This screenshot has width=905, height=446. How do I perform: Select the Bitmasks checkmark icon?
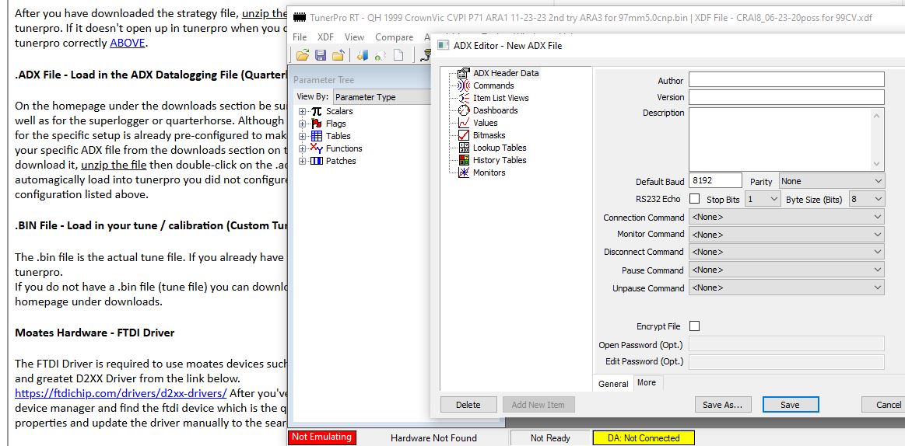[464, 135]
